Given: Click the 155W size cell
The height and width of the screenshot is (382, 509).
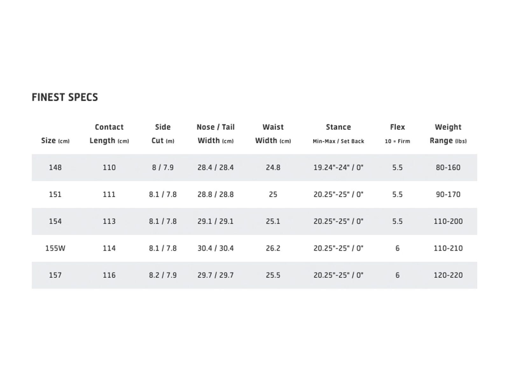Looking at the screenshot, I should pos(55,248).
